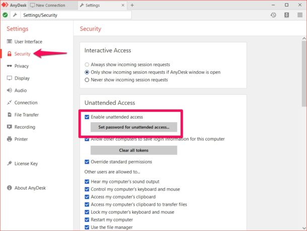
Task: Click the File Transfer document icon
Action: pos(10,114)
